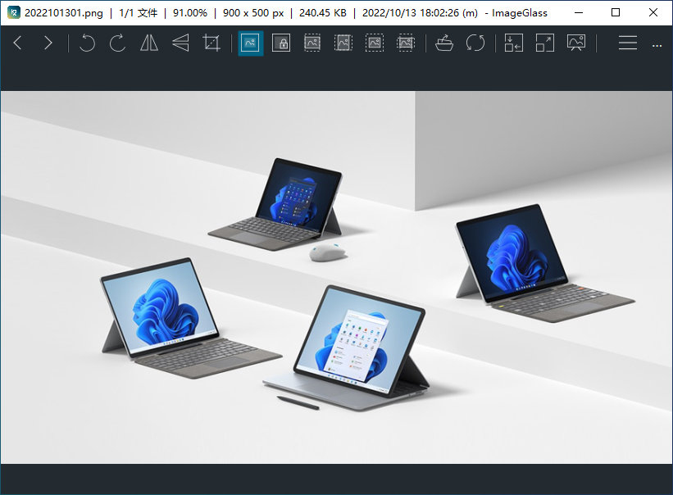
Task: Flip the image horizontally
Action: coord(149,43)
